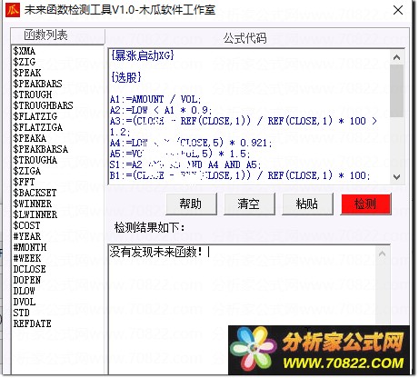Click the A2:=LOW < A1 * 0.9; line
Viewport: 419px width, 378px height.
point(161,110)
